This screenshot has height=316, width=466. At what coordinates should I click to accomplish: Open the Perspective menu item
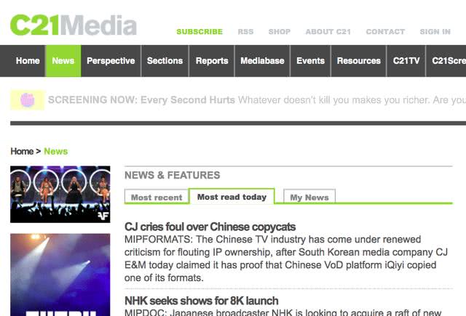pos(111,61)
